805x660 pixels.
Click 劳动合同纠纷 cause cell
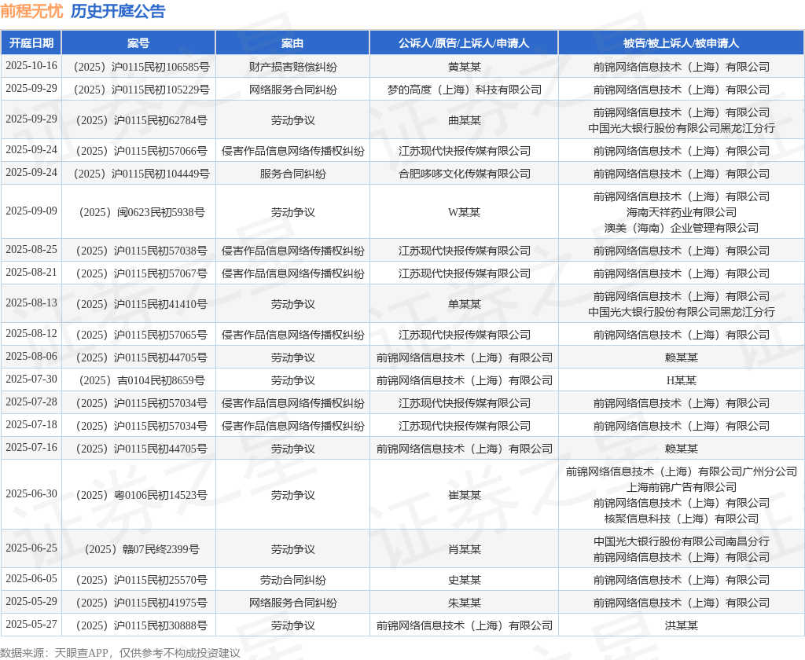pyautogui.click(x=292, y=580)
